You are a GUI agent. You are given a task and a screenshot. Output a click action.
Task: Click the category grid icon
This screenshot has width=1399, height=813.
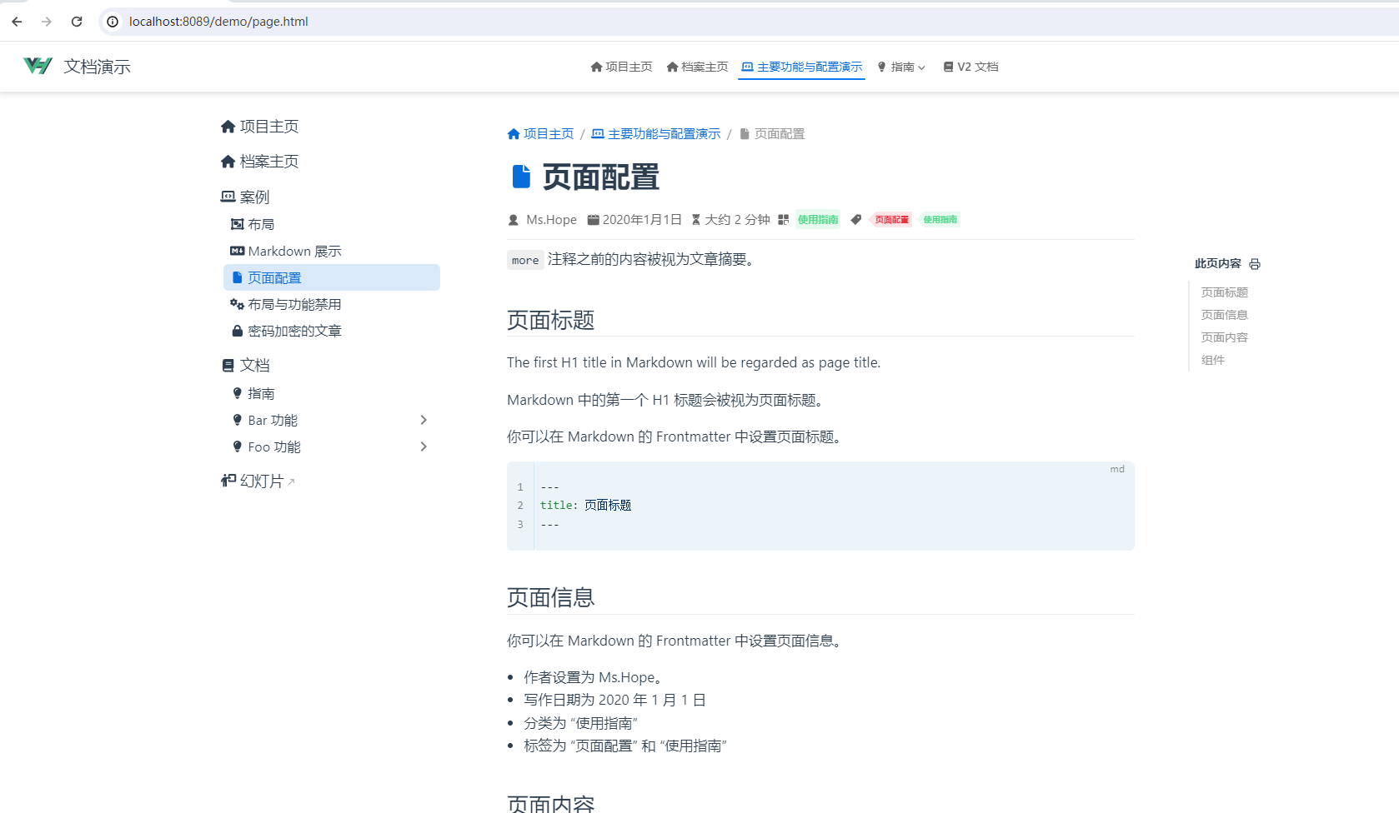pyautogui.click(x=783, y=220)
